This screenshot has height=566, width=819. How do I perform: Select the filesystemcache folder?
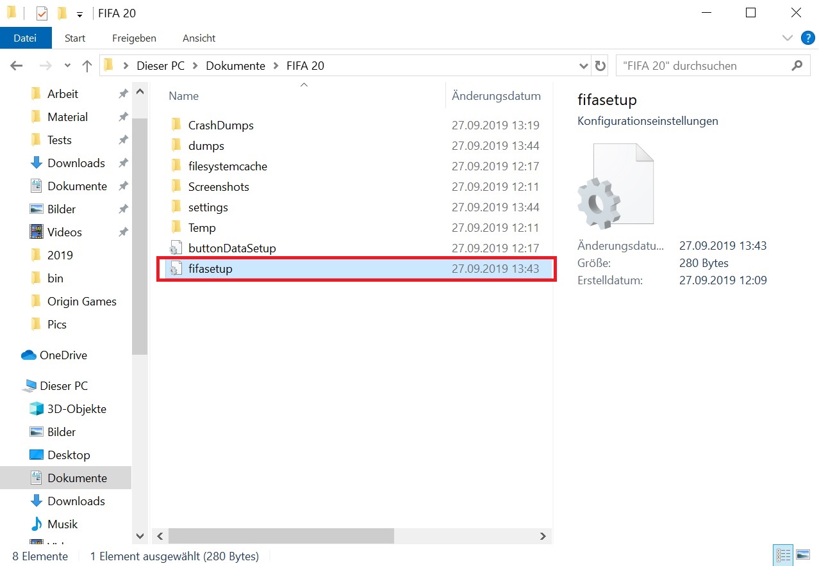[227, 166]
